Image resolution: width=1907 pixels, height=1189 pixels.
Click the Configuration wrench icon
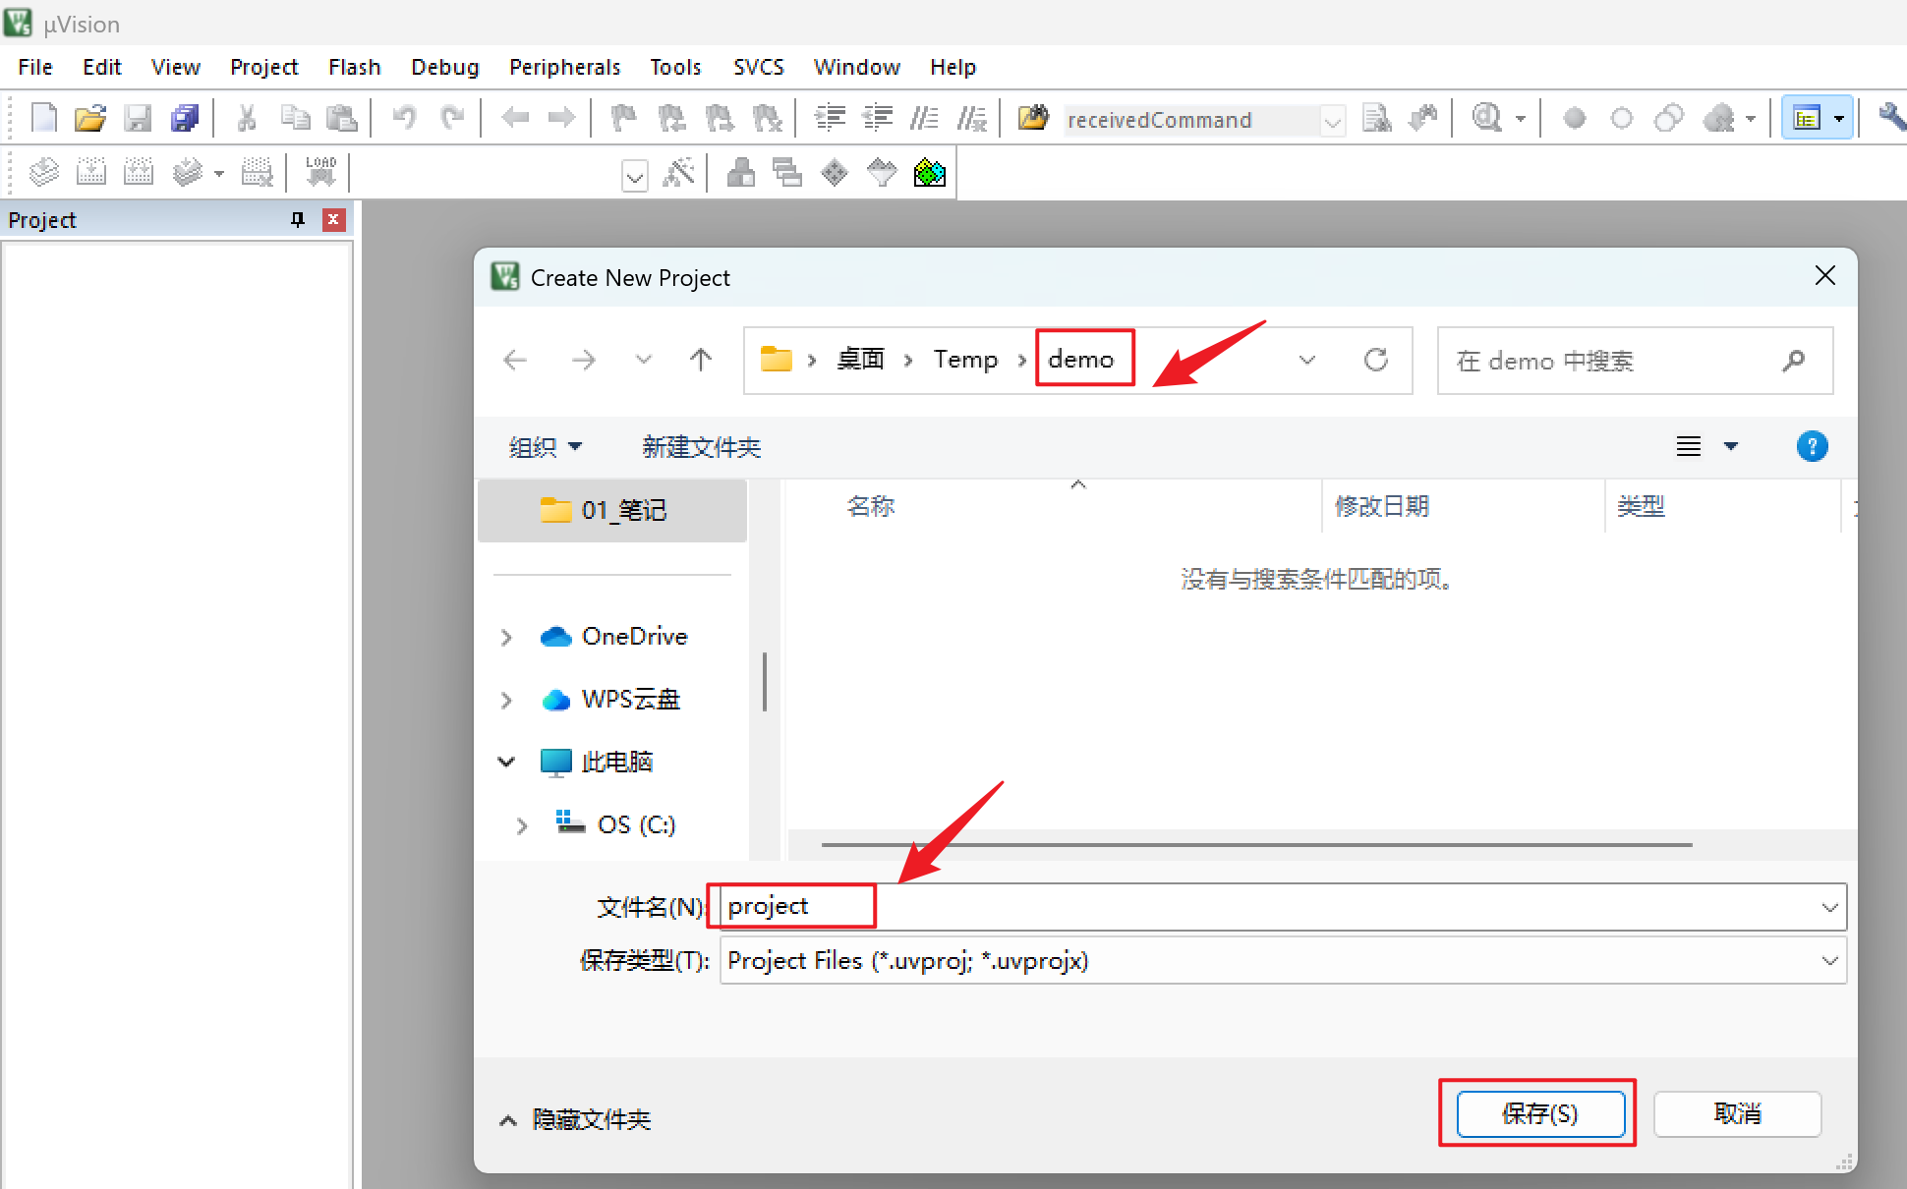tap(1892, 119)
